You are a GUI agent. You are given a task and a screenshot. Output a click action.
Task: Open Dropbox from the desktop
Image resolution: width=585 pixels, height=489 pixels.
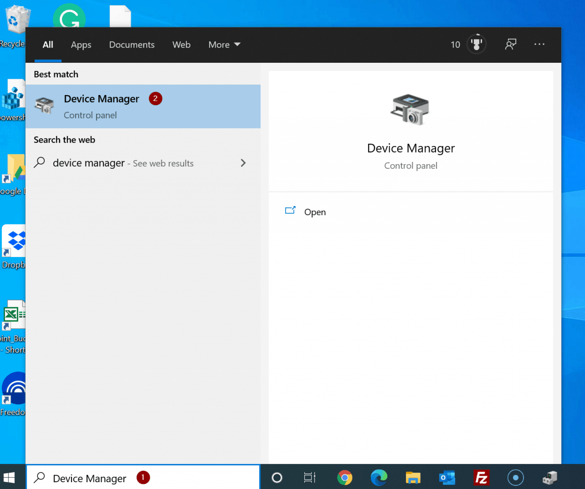pyautogui.click(x=14, y=241)
